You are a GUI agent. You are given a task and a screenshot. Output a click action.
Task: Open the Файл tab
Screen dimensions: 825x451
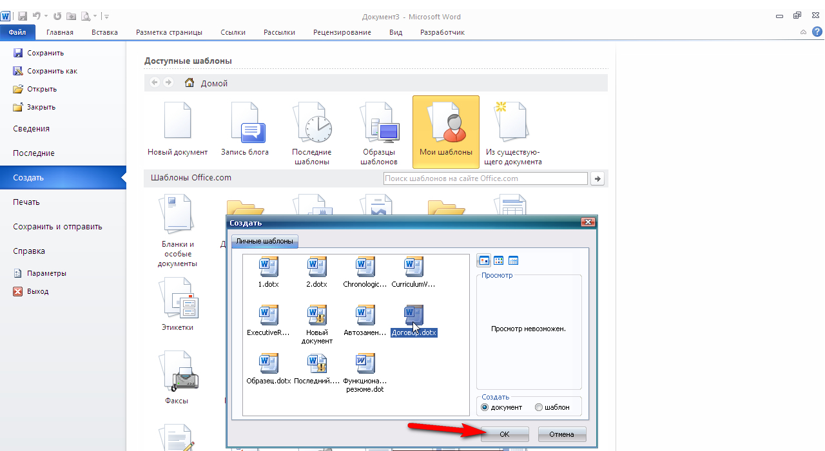(x=17, y=32)
